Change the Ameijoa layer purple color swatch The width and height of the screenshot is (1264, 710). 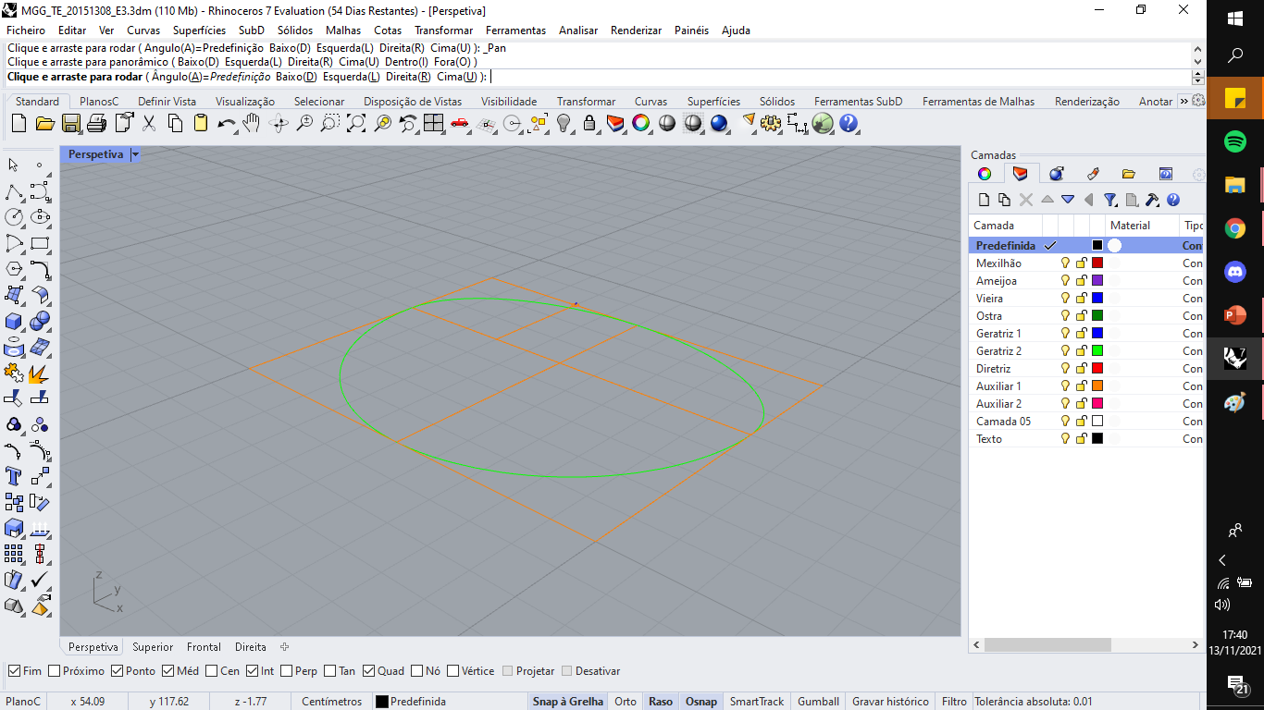pyautogui.click(x=1097, y=281)
